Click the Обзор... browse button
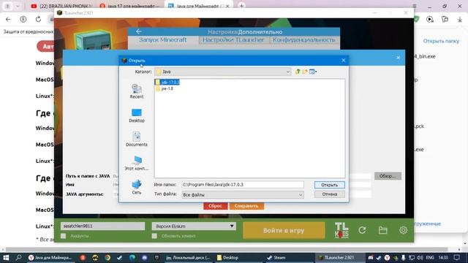Image resolution: width=468 pixels, height=263 pixels. (x=388, y=176)
